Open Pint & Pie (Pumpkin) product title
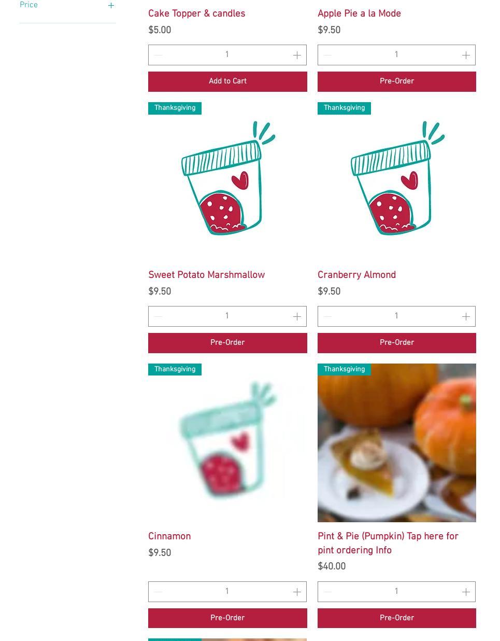Image resolution: width=500 pixels, height=641 pixels. [x=388, y=544]
